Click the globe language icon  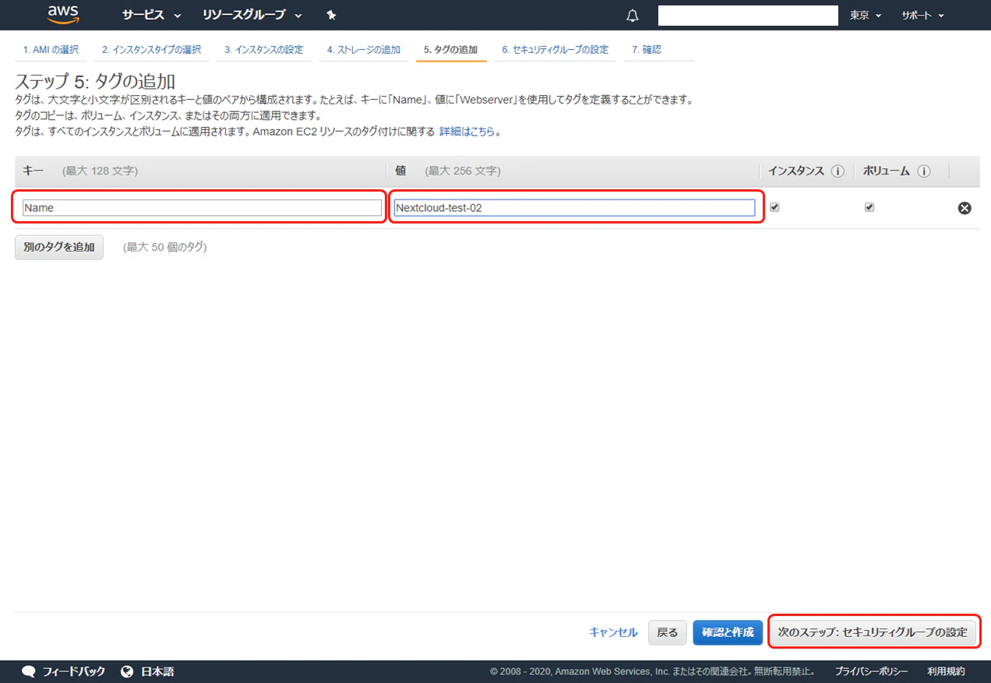click(x=128, y=671)
